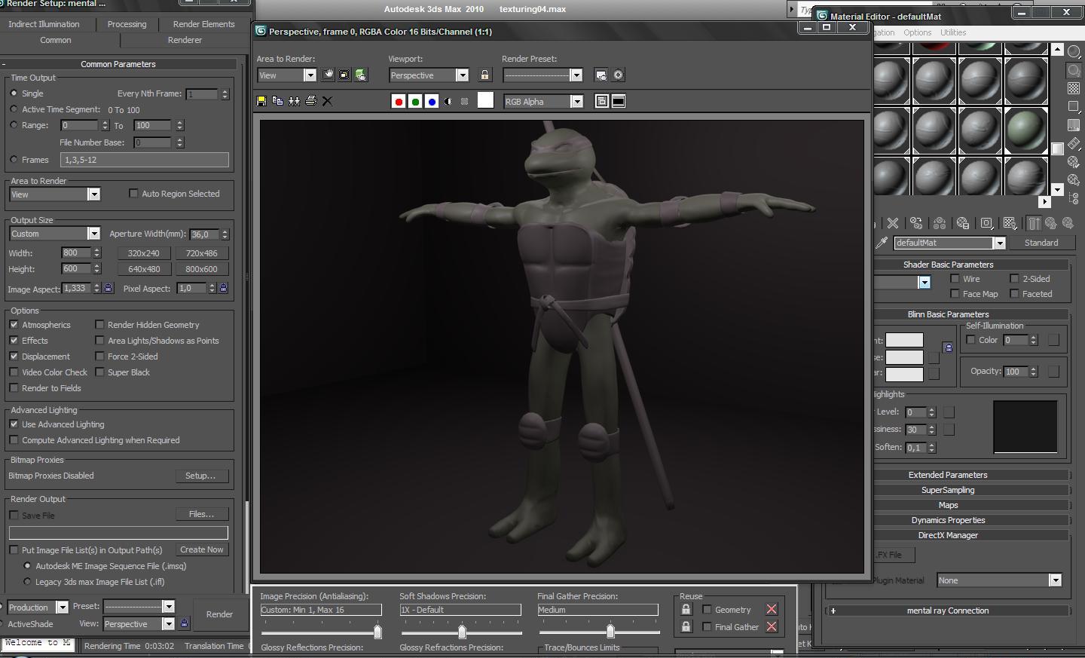Enable Atmospherics checkbox
The image size is (1085, 658).
point(14,325)
